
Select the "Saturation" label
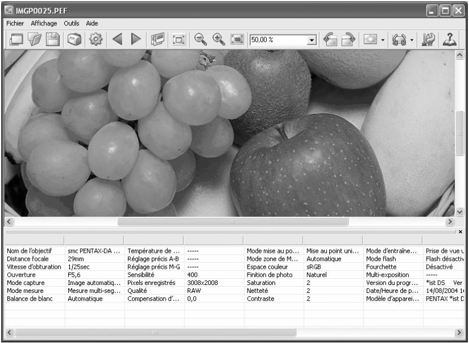click(261, 283)
